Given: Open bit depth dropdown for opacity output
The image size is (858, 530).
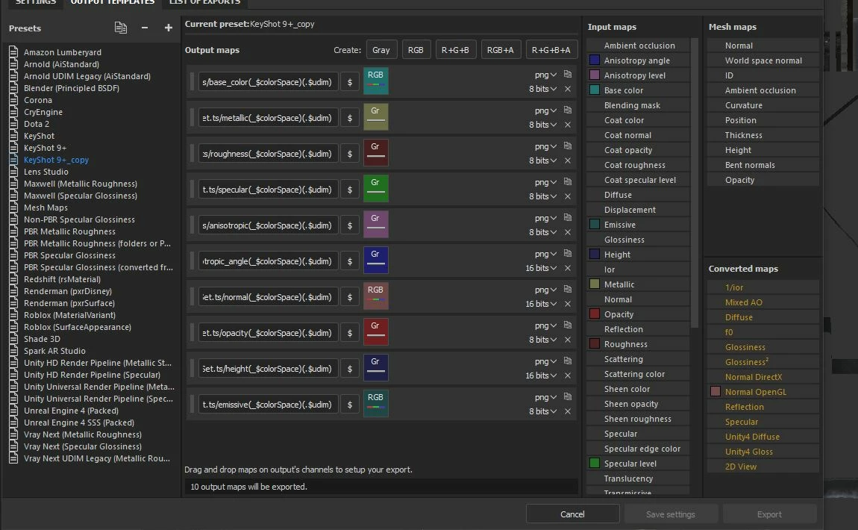Looking at the screenshot, I should [x=543, y=340].
